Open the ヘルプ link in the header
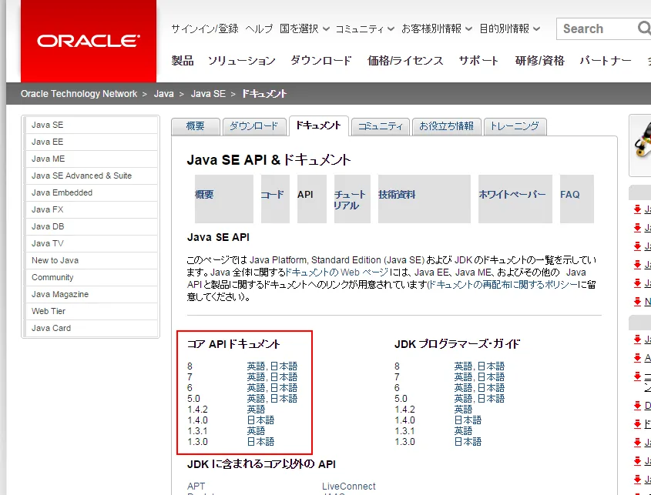651x495 pixels. (x=259, y=28)
